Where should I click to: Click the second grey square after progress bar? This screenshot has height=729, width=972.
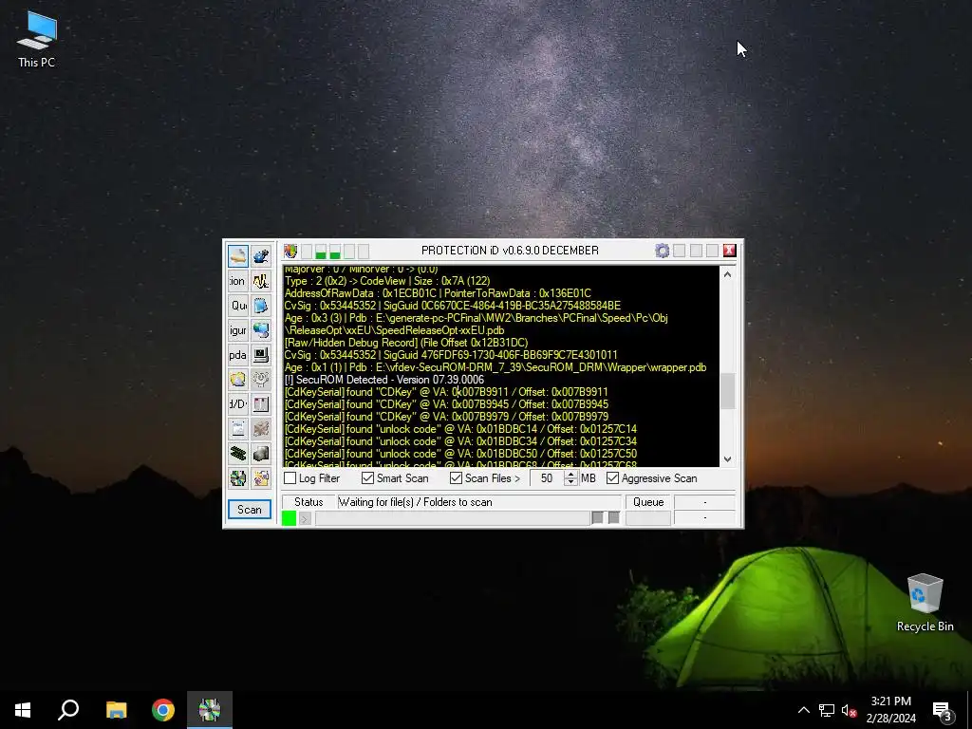tap(614, 517)
